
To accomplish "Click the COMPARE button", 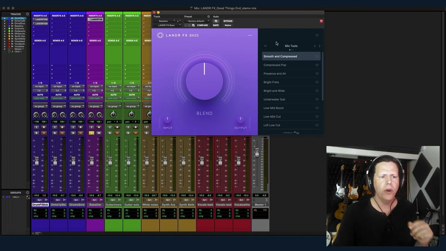I will tap(202, 25).
